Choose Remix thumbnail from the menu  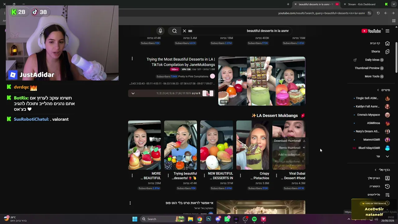click(x=292, y=148)
